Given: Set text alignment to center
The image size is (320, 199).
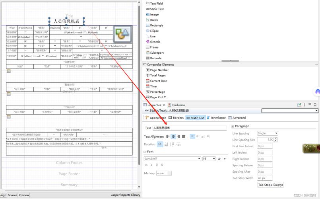Looking at the screenshot, I should tap(173, 136).
